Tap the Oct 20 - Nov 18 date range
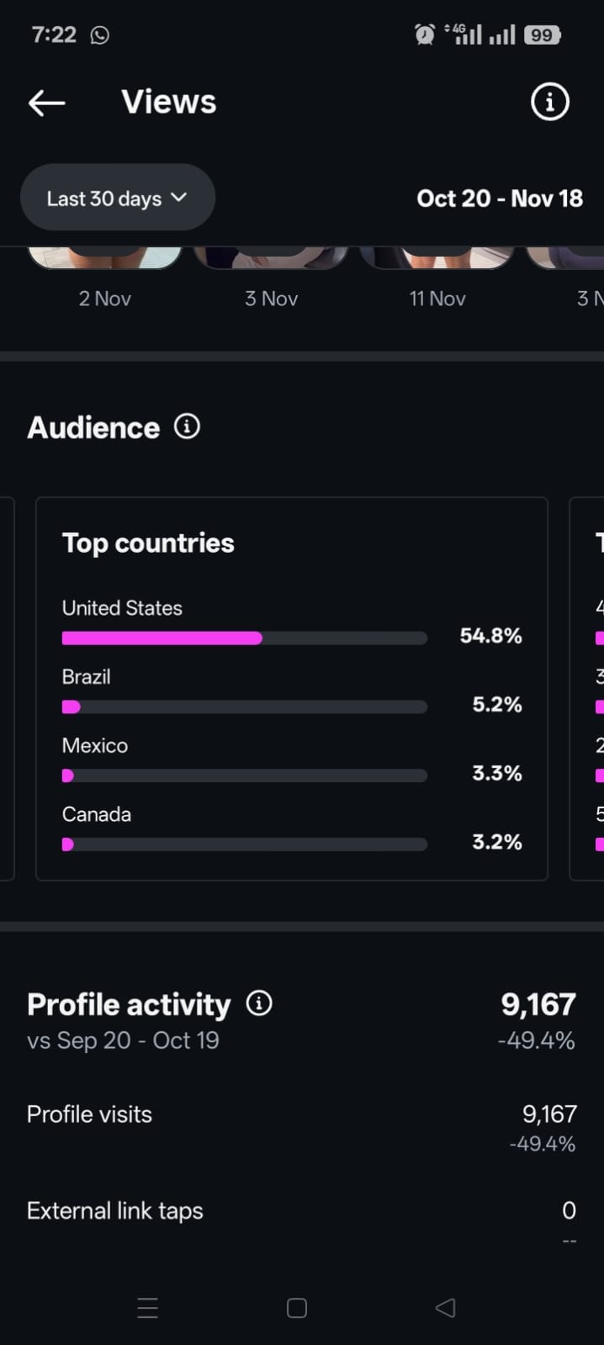This screenshot has width=604, height=1345. [x=500, y=199]
